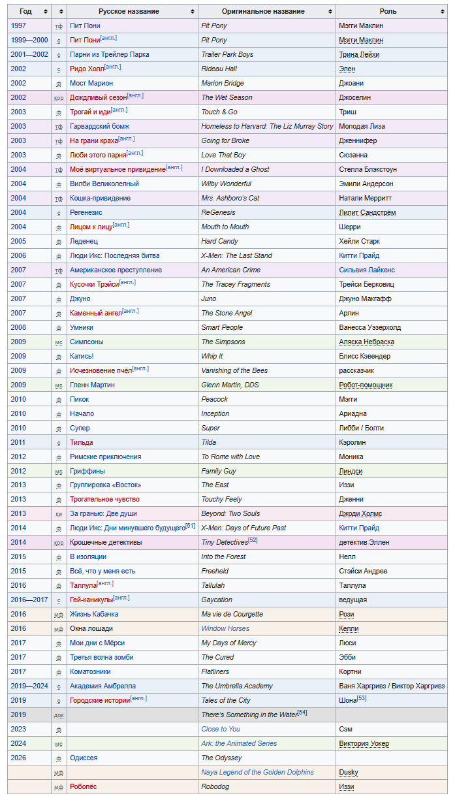455x804 pixels.
Task: Select the text Vanishing of the Bees
Action: (234, 371)
